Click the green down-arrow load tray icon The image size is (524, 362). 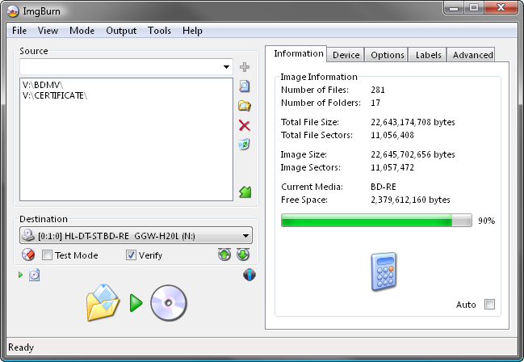click(x=243, y=255)
